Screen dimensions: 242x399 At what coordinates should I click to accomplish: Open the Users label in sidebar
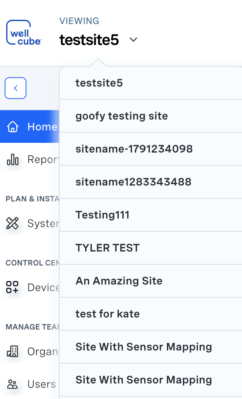pyautogui.click(x=41, y=384)
